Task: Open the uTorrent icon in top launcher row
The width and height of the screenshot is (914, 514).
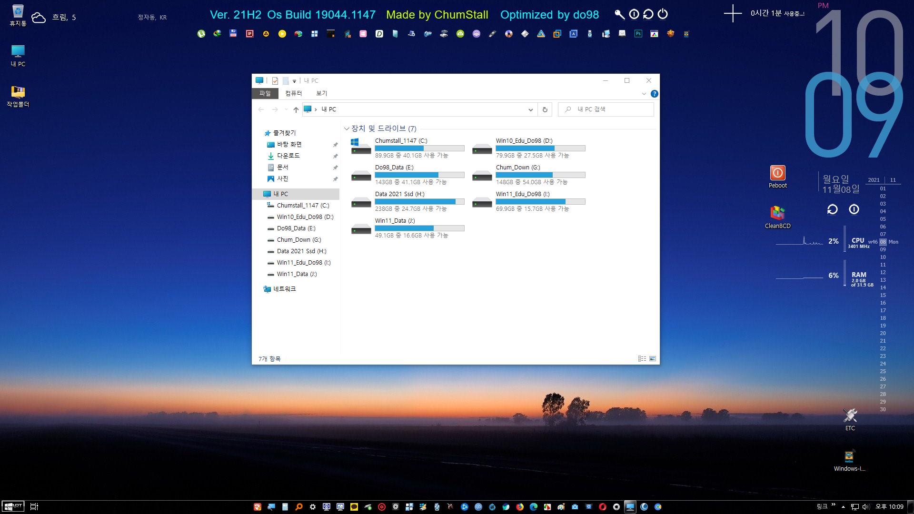Action: point(201,34)
